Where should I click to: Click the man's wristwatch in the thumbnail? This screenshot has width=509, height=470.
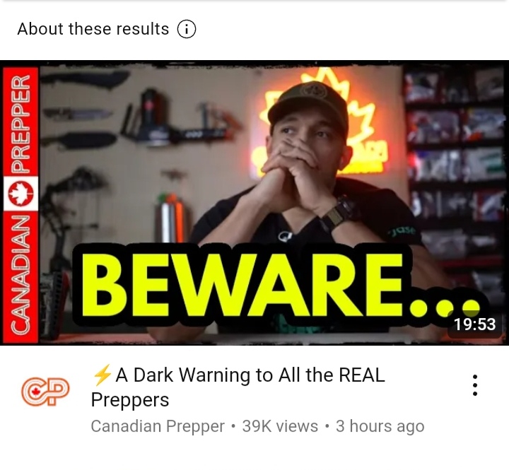[x=339, y=213]
